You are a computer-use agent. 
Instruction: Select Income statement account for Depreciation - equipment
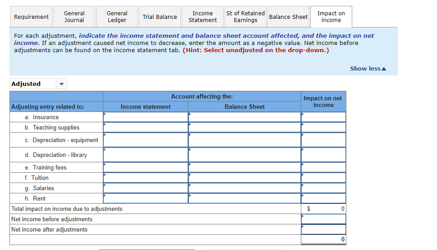point(146,140)
